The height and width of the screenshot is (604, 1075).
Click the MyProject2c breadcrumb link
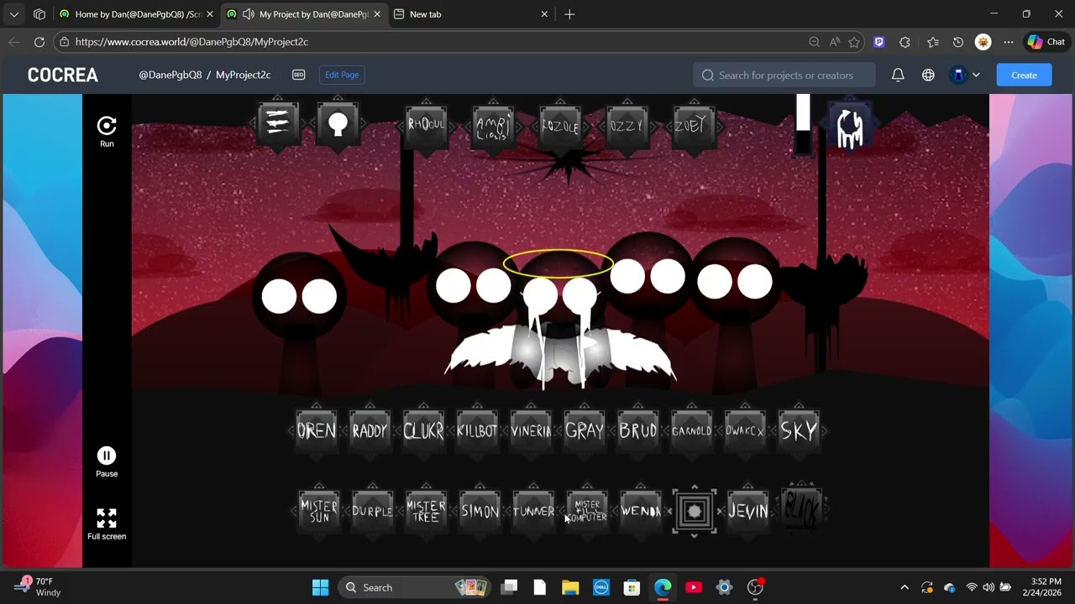point(244,75)
